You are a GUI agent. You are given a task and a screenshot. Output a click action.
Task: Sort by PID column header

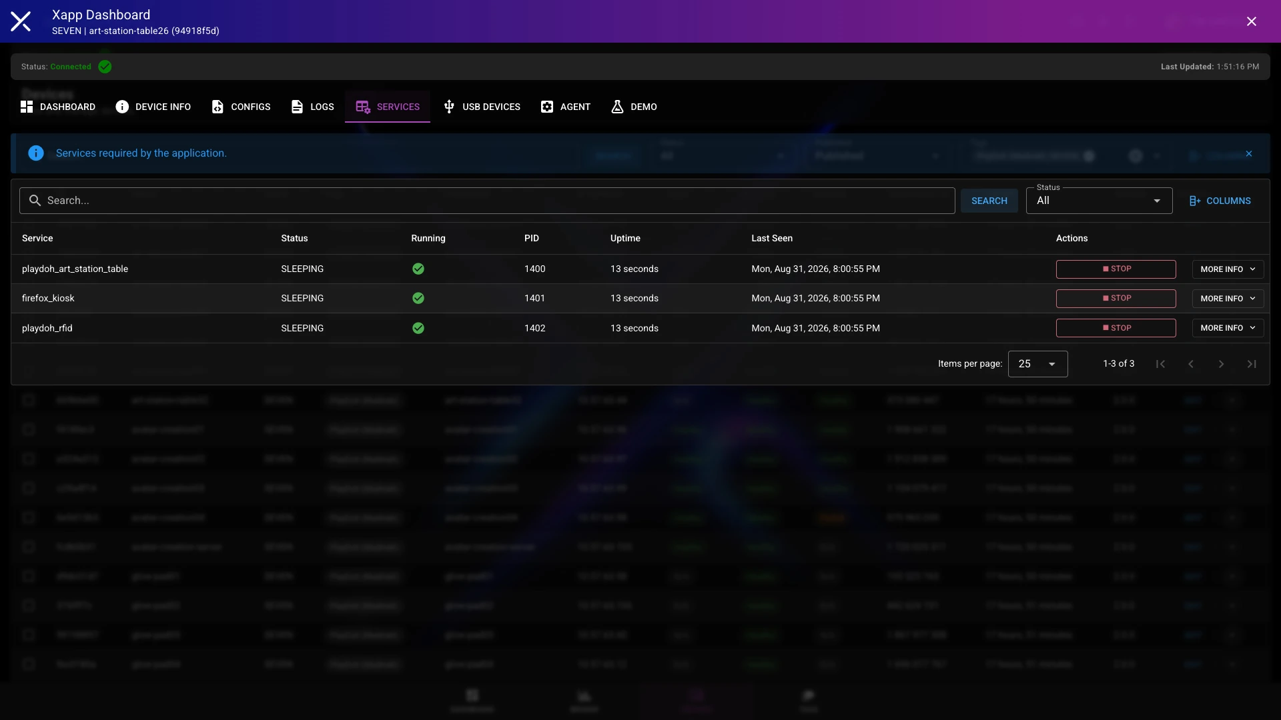point(532,238)
